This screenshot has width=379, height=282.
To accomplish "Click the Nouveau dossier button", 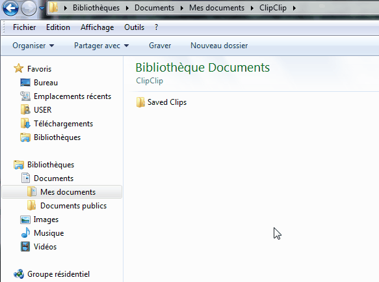I will [219, 46].
